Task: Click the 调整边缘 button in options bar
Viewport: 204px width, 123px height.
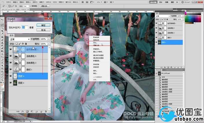Action: 45,6
